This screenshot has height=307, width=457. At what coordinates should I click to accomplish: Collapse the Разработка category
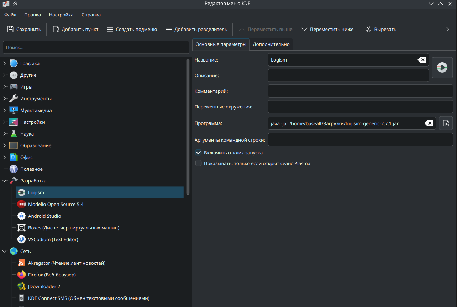[x=5, y=181]
